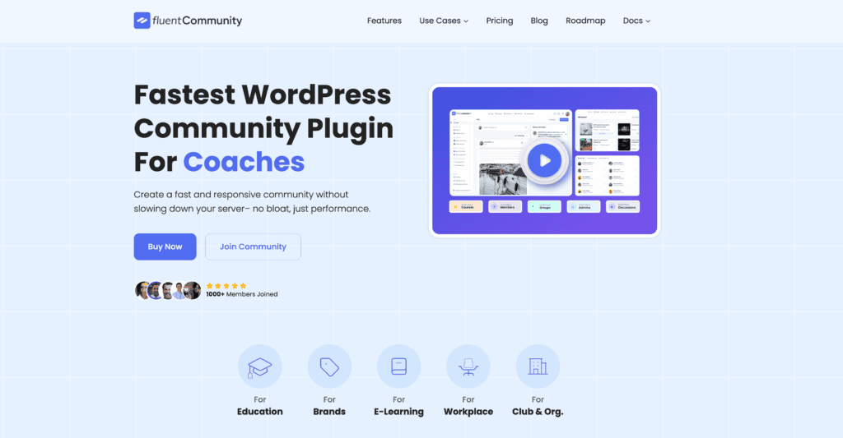Click the Courses chip in video preview
The height and width of the screenshot is (438, 843).
coord(466,206)
